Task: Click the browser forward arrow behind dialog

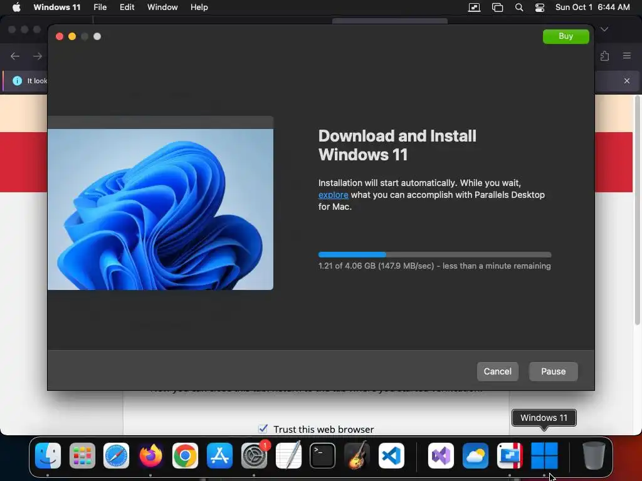Action: coord(37,56)
